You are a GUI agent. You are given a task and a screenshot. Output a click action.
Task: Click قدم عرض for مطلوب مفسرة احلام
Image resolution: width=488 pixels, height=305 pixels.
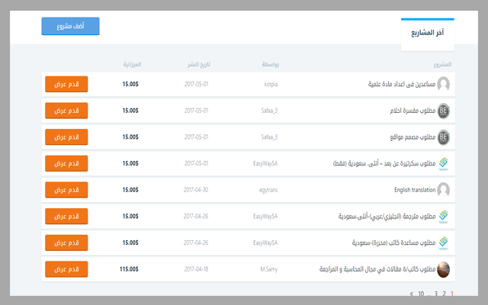point(67,111)
